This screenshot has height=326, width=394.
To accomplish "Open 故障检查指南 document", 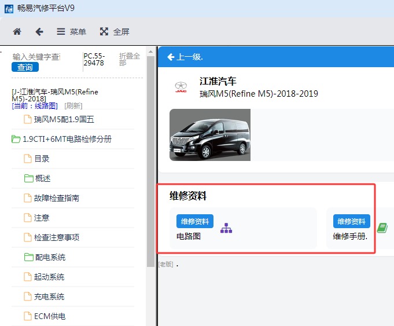I will (57, 198).
